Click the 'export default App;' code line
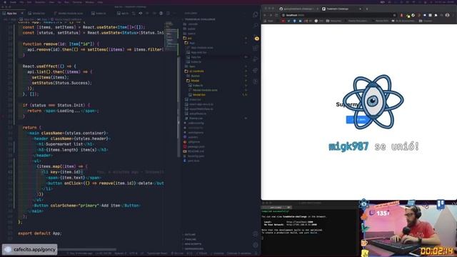The width and height of the screenshot is (457, 257). pyautogui.click(x=40, y=233)
